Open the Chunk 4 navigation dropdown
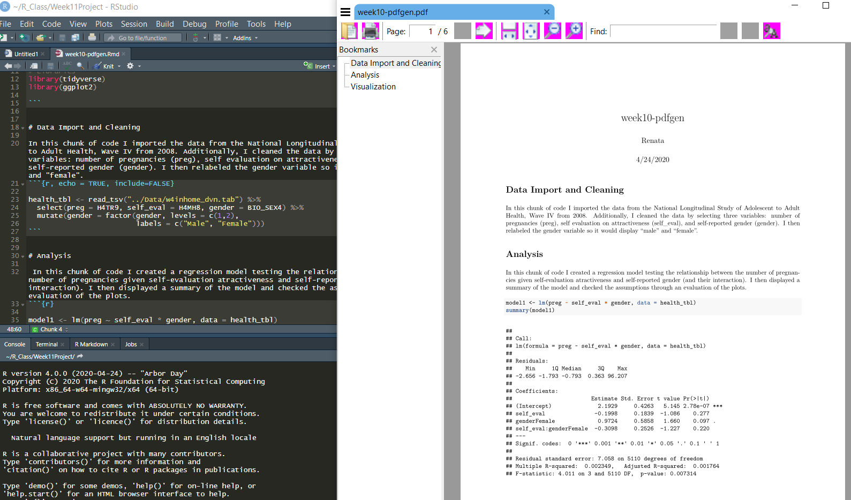 coord(50,329)
